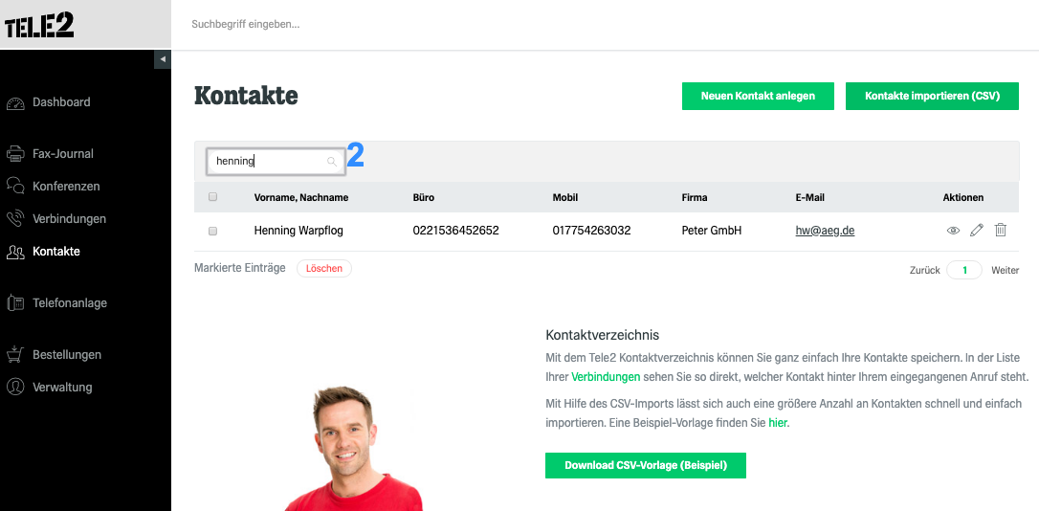1039x511 pixels.
Task: Collapse the sidebar with the arrow toggle
Action: [x=163, y=59]
